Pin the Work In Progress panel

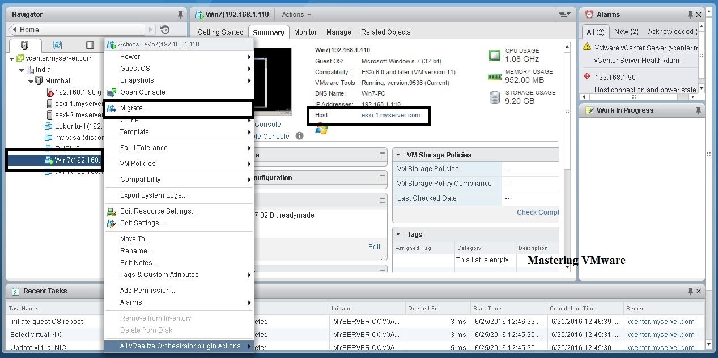tap(698, 110)
